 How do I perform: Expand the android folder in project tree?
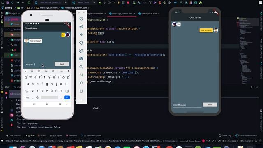pos(9,29)
